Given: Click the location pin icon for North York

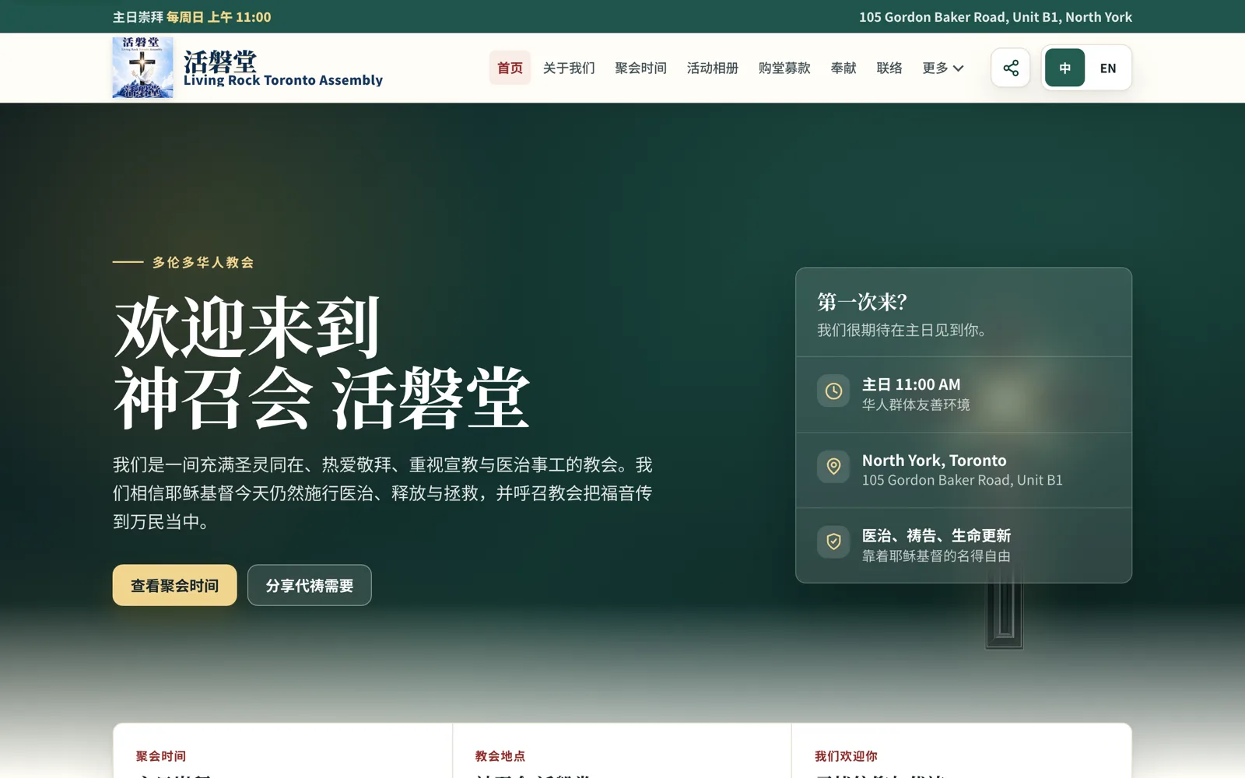Looking at the screenshot, I should coord(833,467).
